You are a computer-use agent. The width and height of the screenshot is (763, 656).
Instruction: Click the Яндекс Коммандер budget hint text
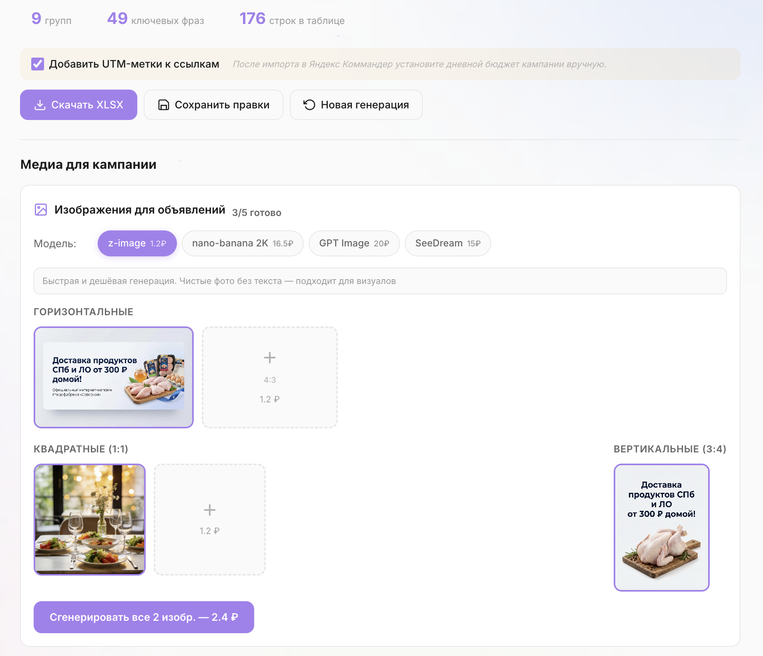tap(420, 64)
